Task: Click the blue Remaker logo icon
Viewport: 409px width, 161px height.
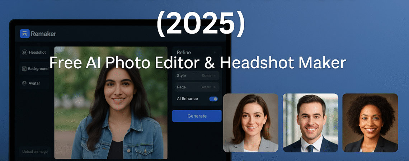Action: tap(24, 34)
